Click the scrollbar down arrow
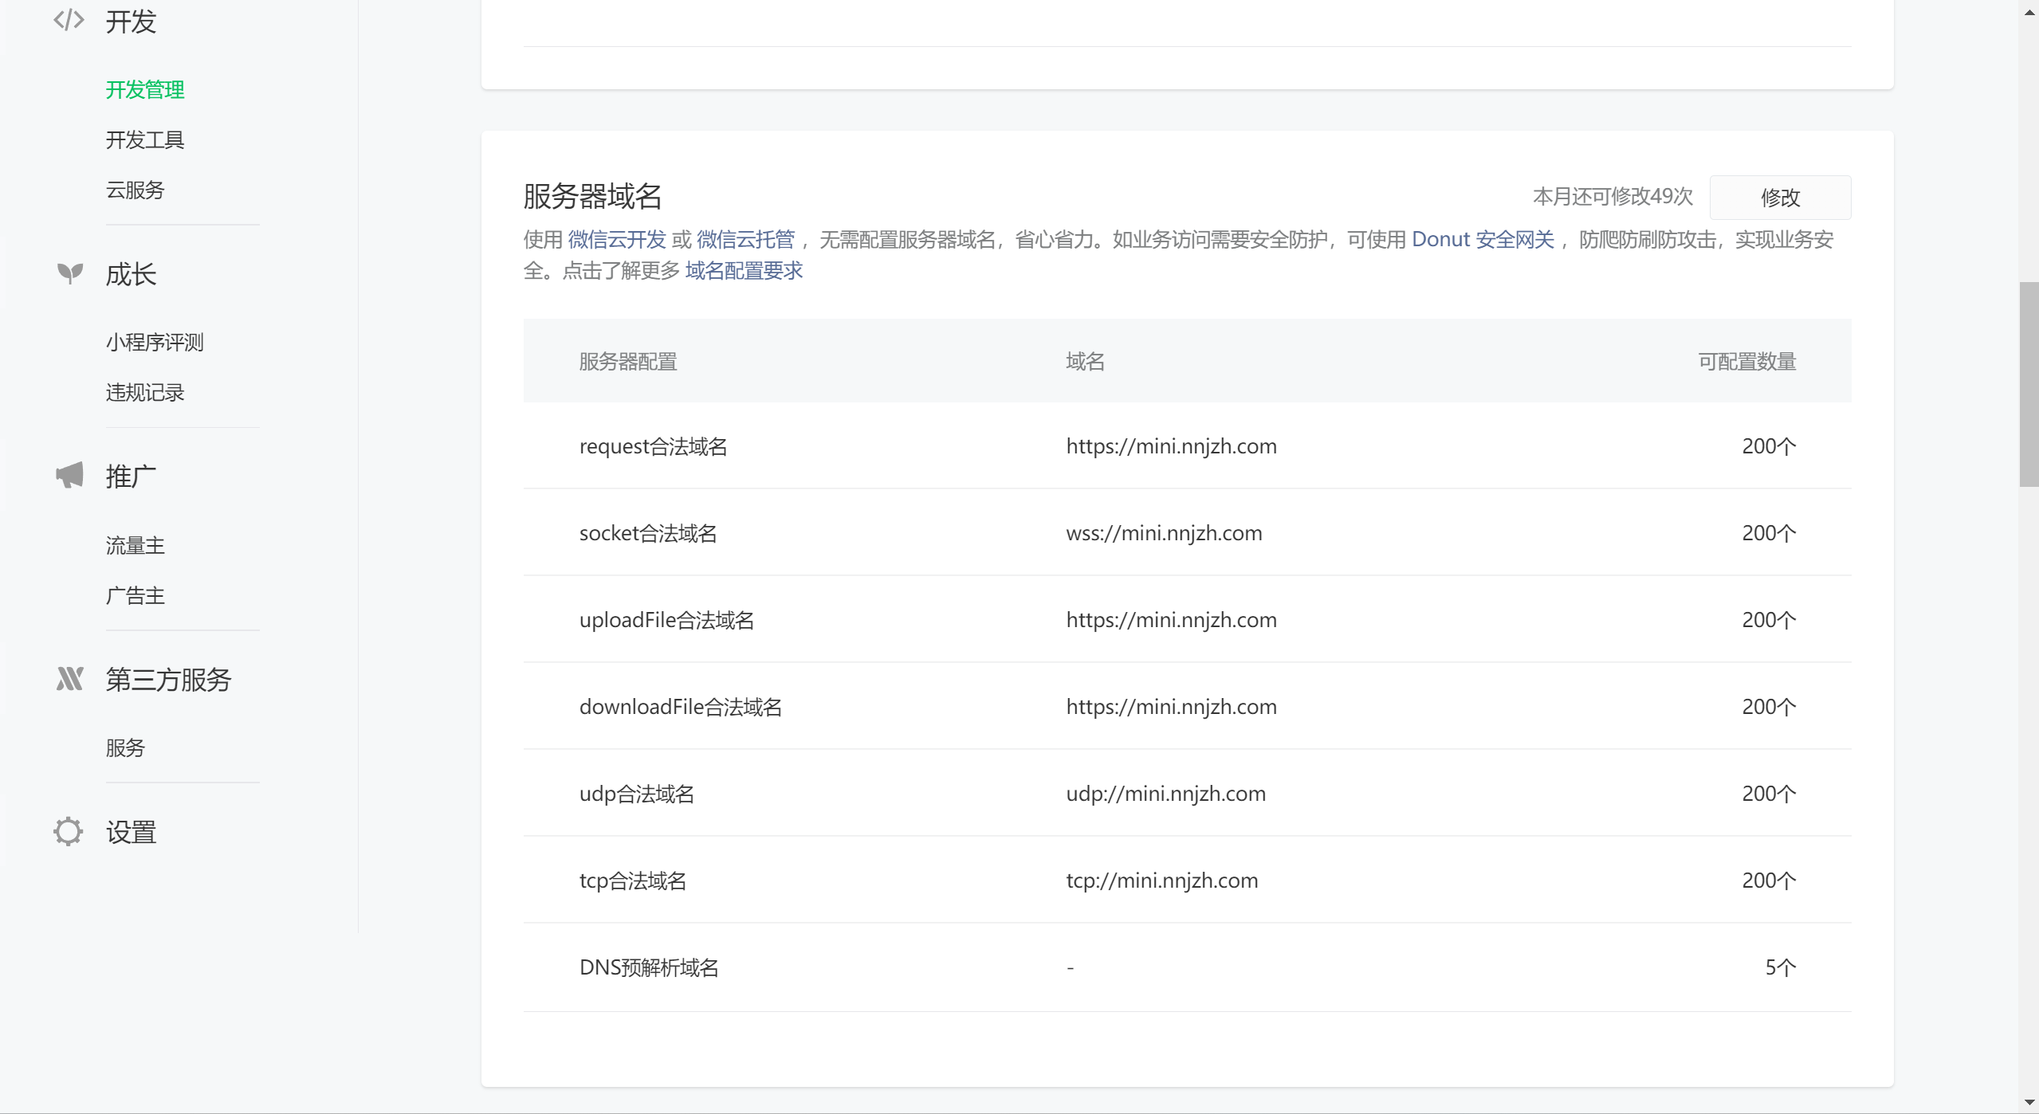Viewport: 2039px width, 1114px height. (x=2029, y=1103)
